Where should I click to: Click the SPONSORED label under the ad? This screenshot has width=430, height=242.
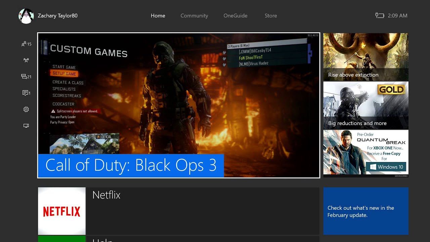[401, 176]
